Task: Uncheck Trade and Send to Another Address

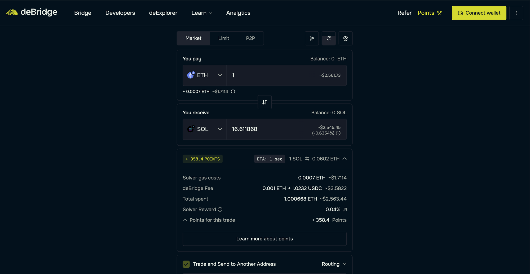Action: tap(186, 264)
